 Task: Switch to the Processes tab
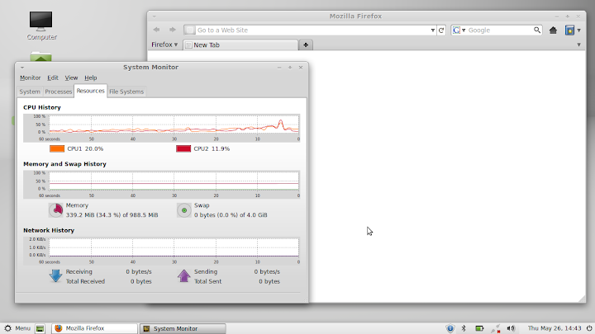pyautogui.click(x=58, y=92)
